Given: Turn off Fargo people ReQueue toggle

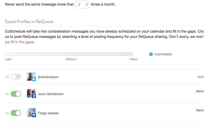Looking at the screenshot, I should 16,113.
